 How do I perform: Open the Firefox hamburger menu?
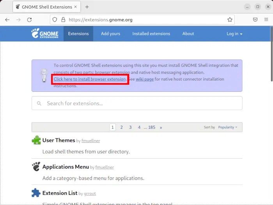266,19
